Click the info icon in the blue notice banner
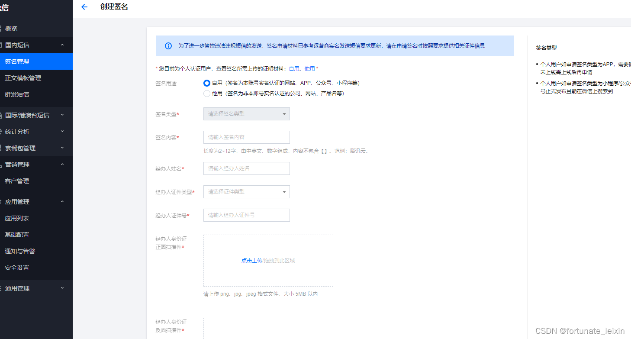 [168, 46]
